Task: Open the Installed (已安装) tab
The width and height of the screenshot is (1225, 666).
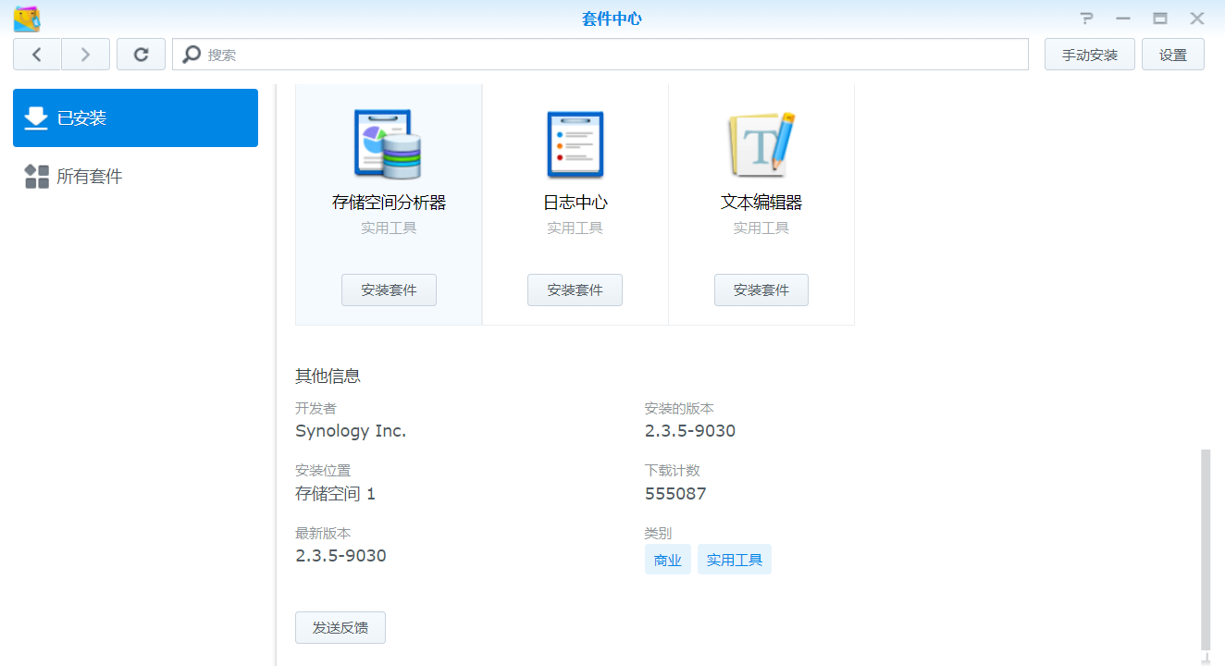Action: 135,118
